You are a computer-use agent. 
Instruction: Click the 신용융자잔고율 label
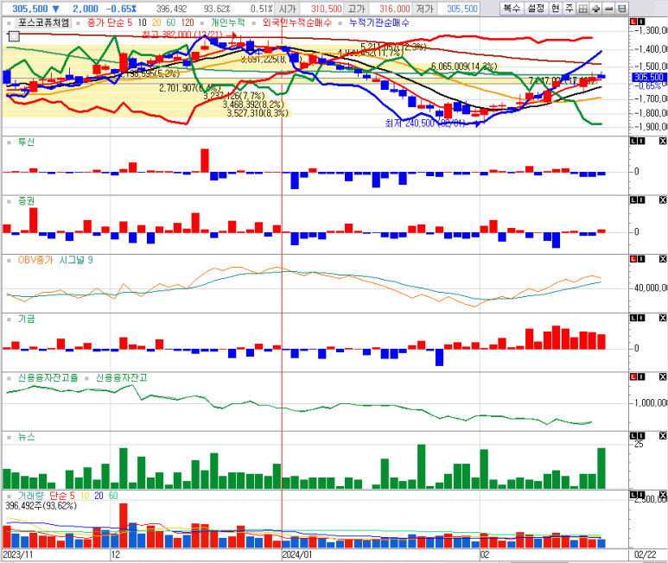pyautogui.click(x=48, y=378)
